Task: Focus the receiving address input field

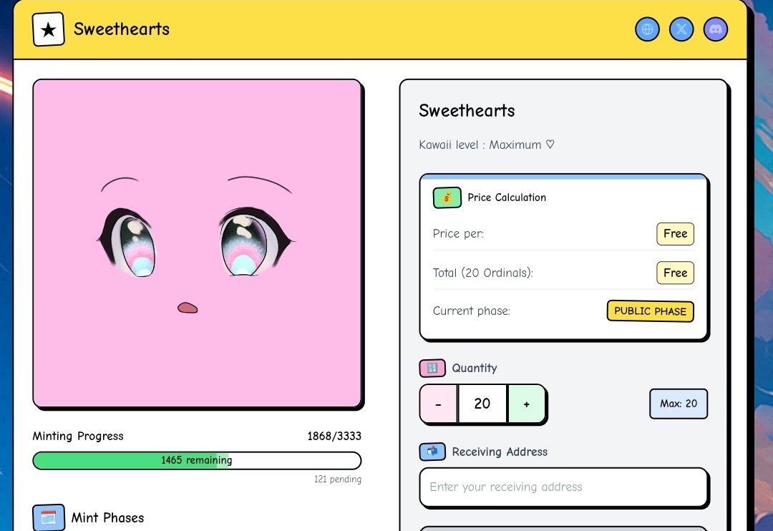Action: (564, 487)
